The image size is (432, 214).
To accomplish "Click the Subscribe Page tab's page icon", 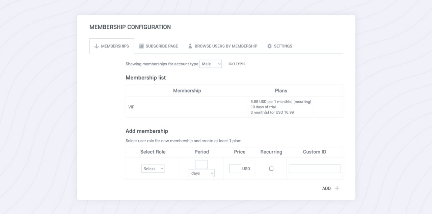I will [x=141, y=46].
